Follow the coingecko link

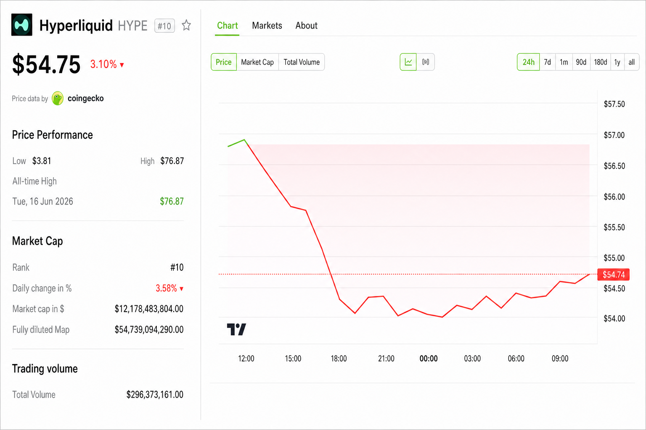[86, 98]
